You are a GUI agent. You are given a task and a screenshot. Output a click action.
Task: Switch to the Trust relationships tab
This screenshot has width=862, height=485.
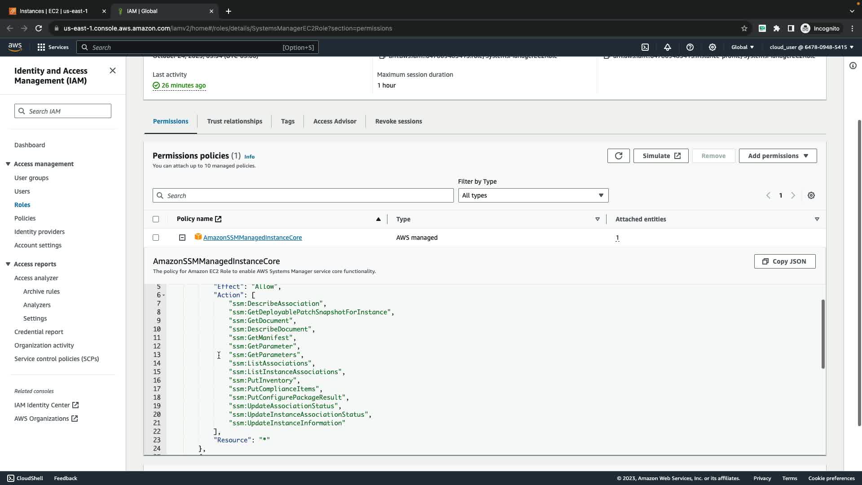click(x=234, y=121)
